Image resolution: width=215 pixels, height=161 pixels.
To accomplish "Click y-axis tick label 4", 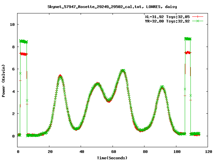I will [x=13, y=92].
